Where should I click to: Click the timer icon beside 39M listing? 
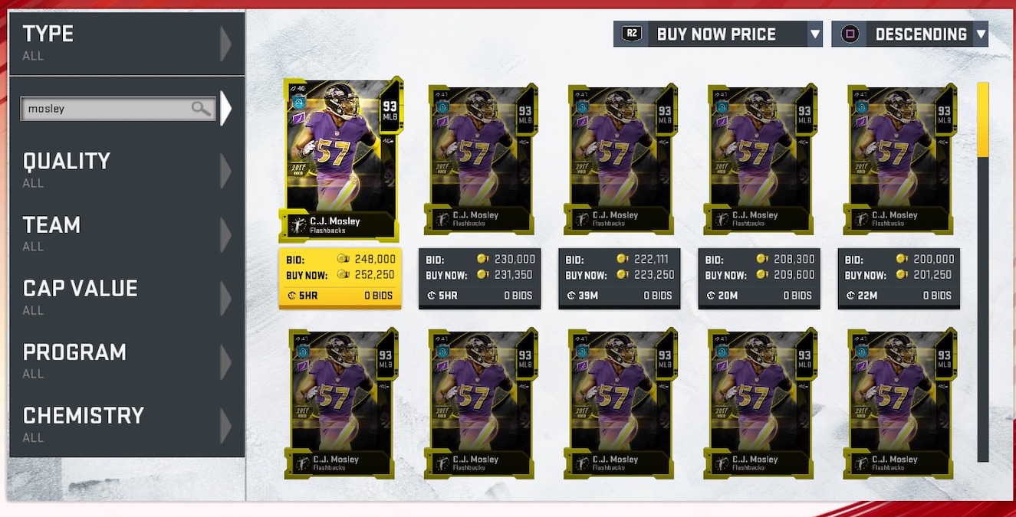click(570, 296)
